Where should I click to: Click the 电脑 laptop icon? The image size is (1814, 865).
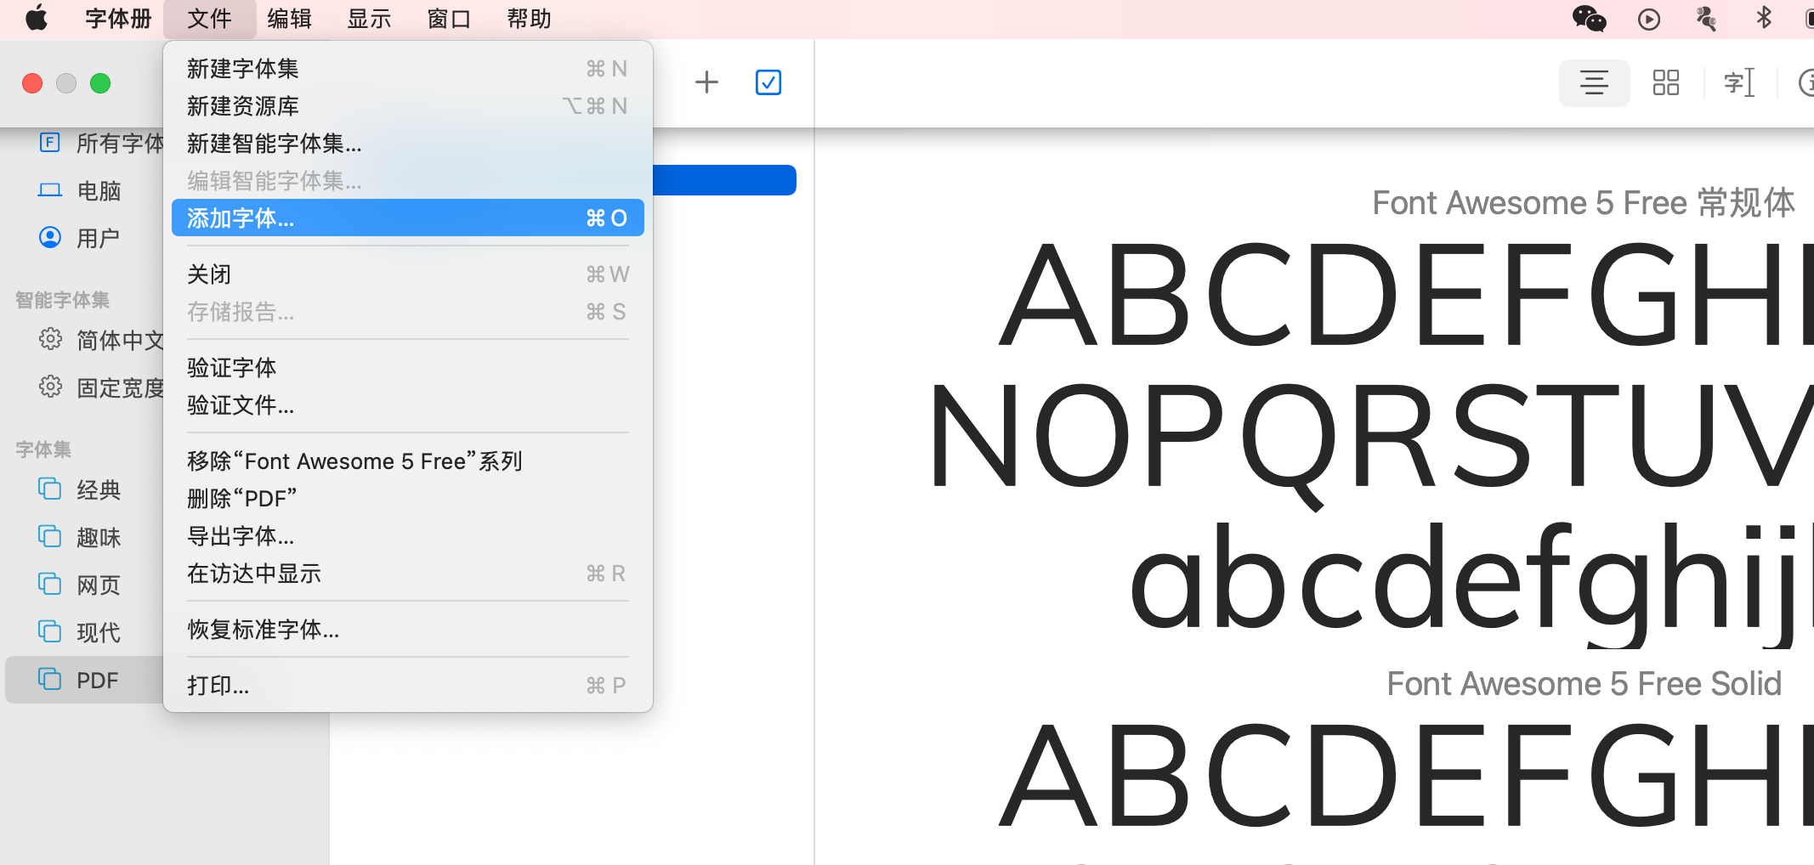pyautogui.click(x=50, y=190)
